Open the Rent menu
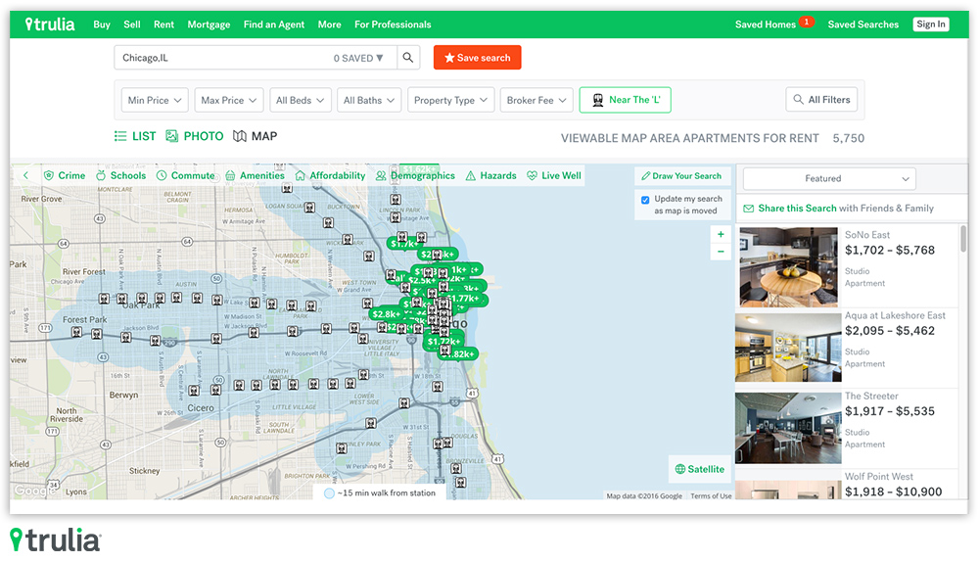Viewport: 979px width, 562px height. (163, 24)
